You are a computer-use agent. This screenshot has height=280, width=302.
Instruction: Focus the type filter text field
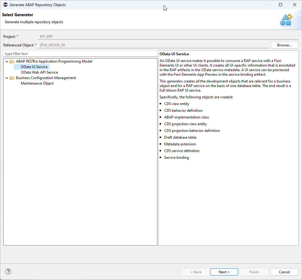pyautogui.click(x=80, y=54)
